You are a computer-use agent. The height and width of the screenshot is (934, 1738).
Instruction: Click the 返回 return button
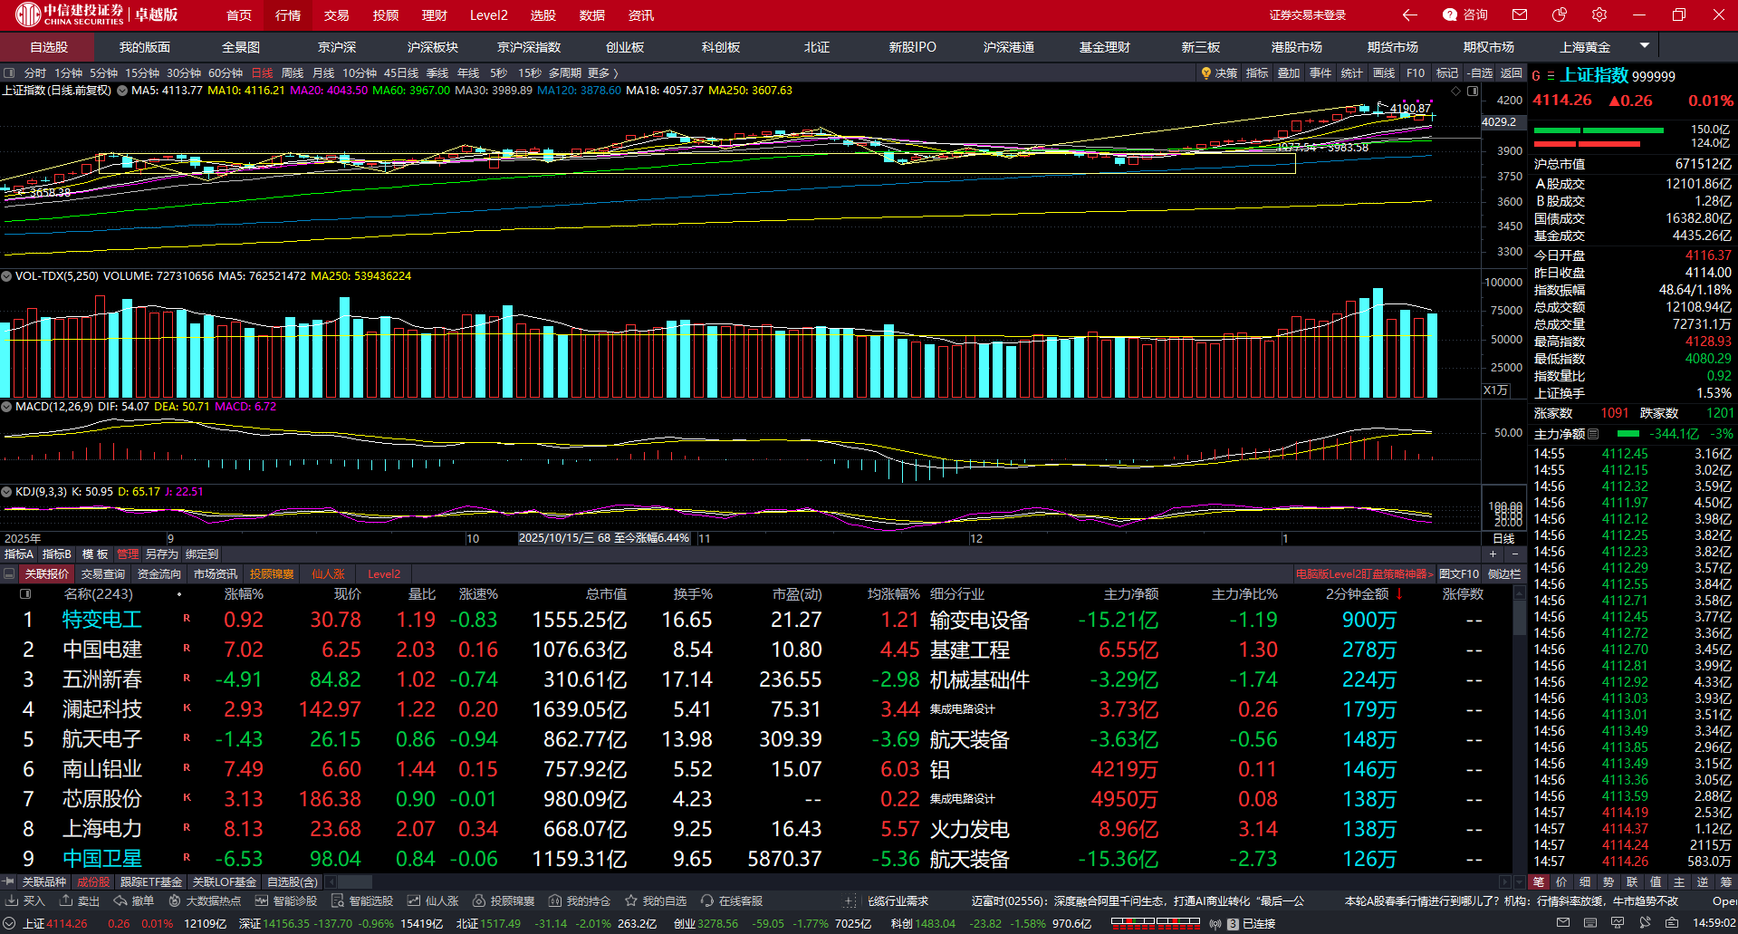click(x=1511, y=73)
